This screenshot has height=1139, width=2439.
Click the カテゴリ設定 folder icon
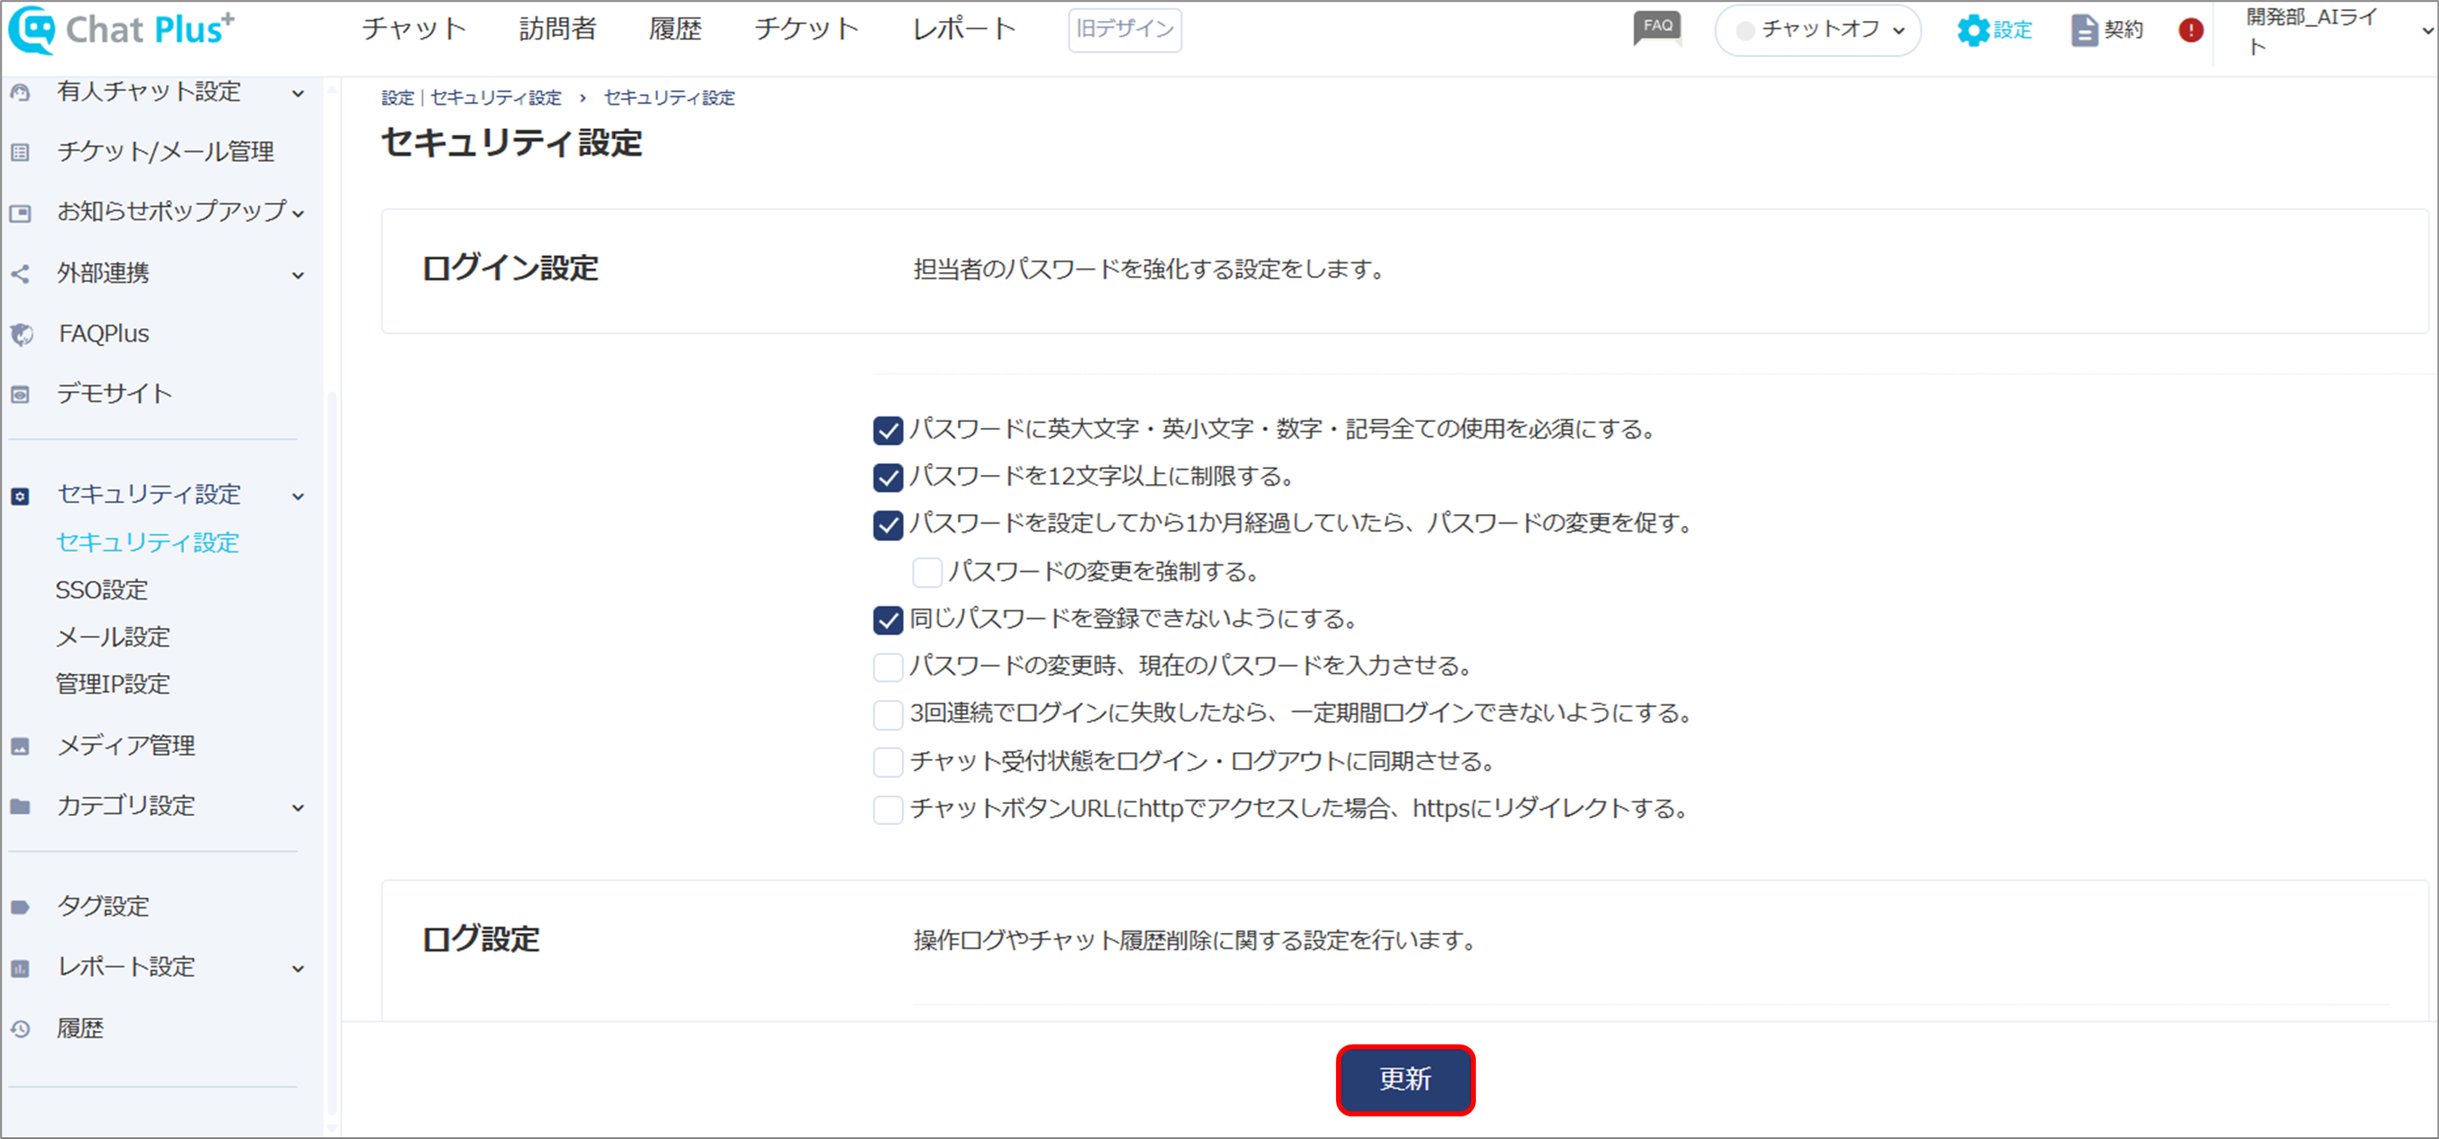[x=20, y=807]
